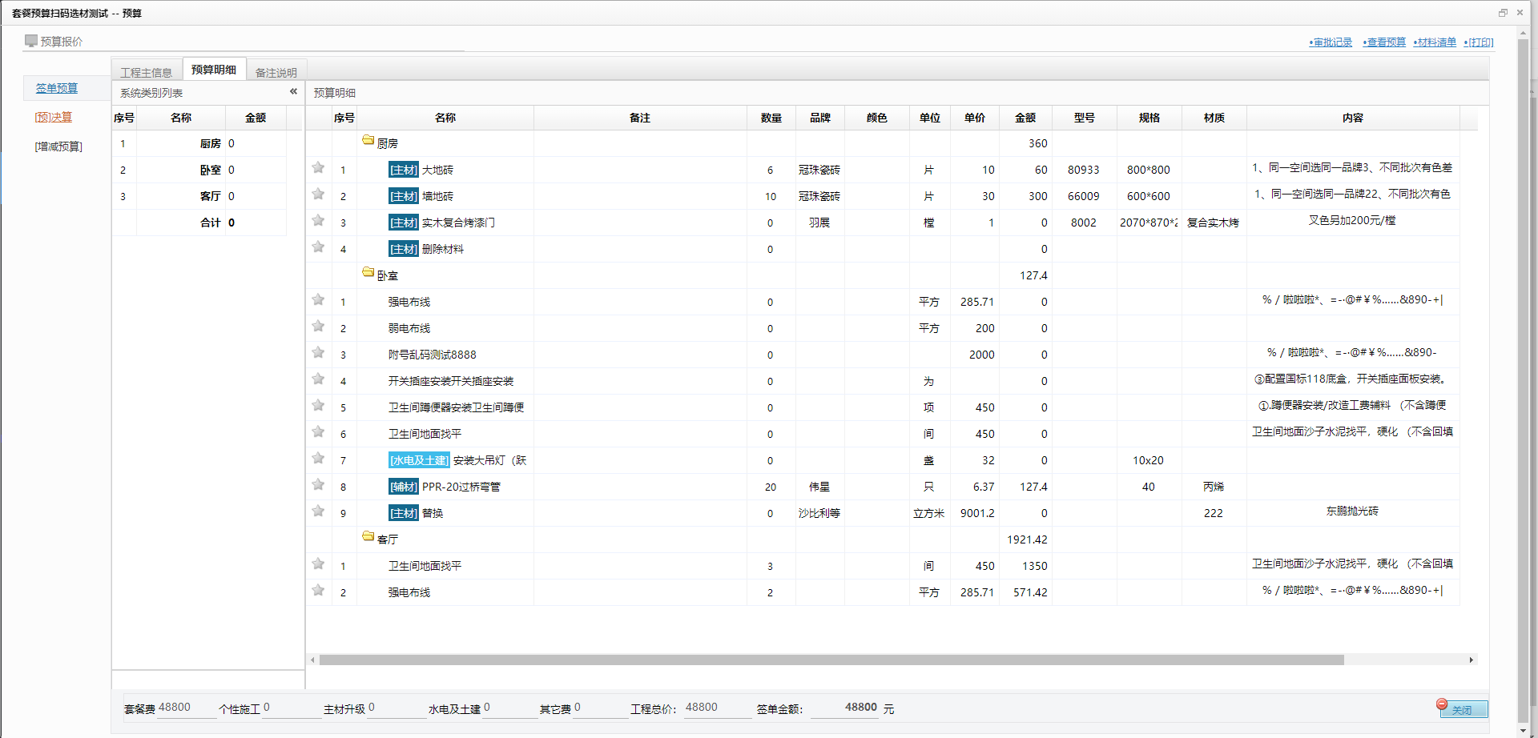Switch to the 工程主信息 tab
Viewport: 1538px width, 738px height.
pyautogui.click(x=146, y=72)
